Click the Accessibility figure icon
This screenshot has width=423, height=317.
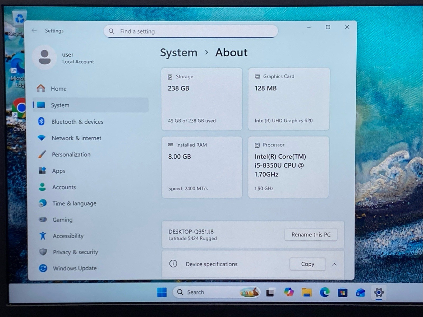coord(43,236)
